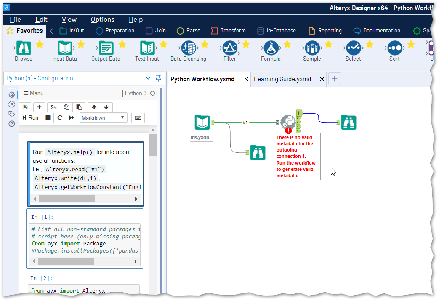Restart the kernel with the circular arrow icon
The image size is (439, 301).
tap(60, 117)
